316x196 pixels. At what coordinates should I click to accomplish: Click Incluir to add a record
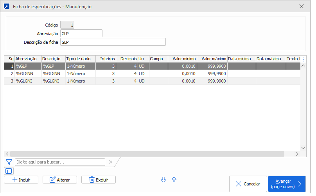[21, 180]
